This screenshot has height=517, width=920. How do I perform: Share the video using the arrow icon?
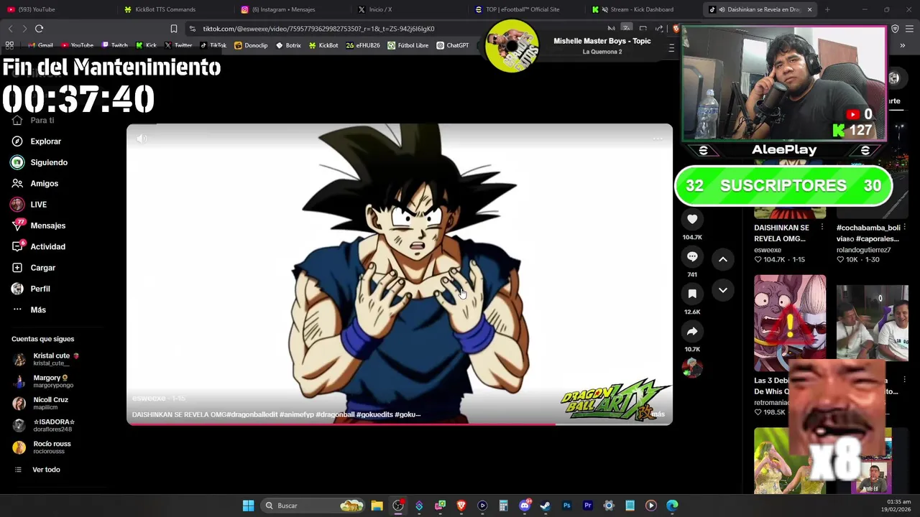coord(692,331)
